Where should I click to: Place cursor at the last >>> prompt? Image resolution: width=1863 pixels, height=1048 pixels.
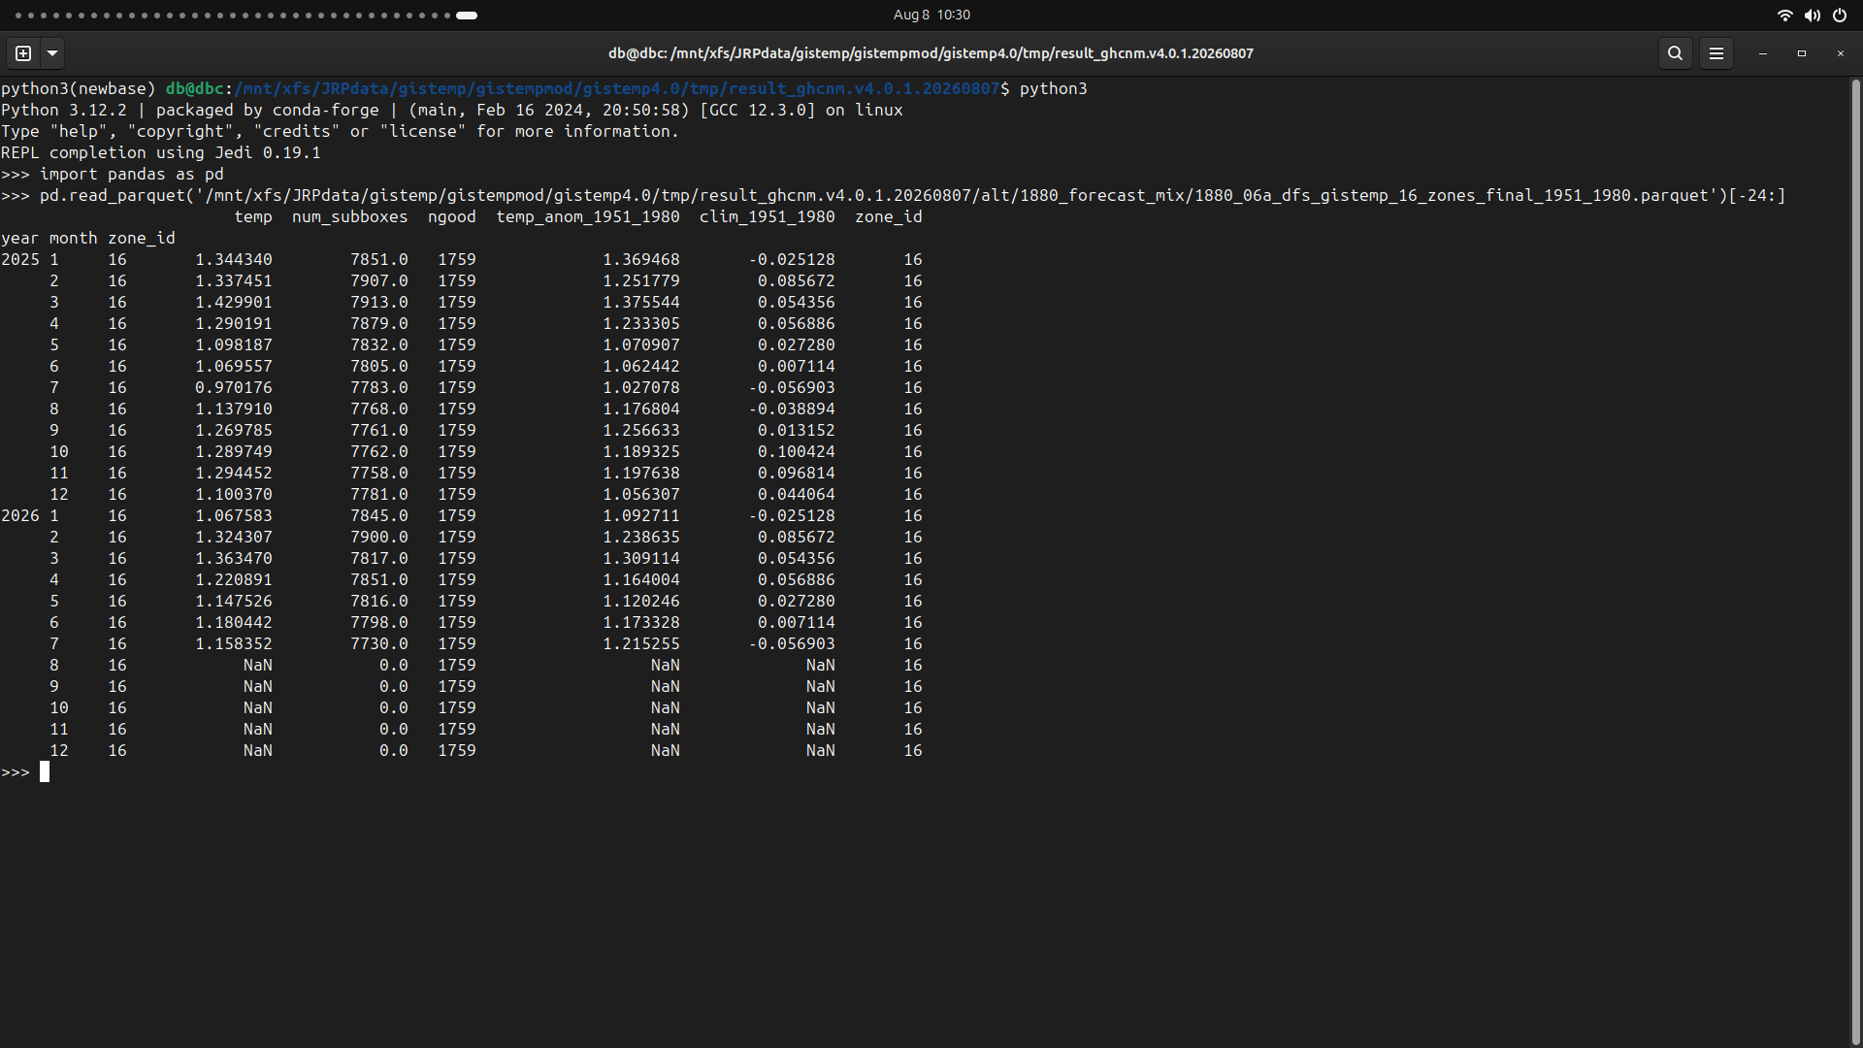[x=45, y=771]
